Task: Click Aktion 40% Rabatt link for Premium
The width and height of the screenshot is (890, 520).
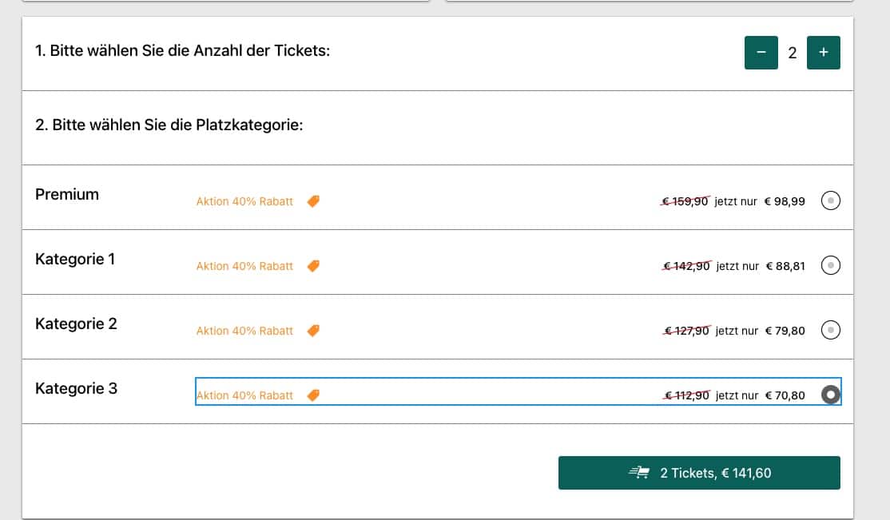Action: [x=244, y=201]
